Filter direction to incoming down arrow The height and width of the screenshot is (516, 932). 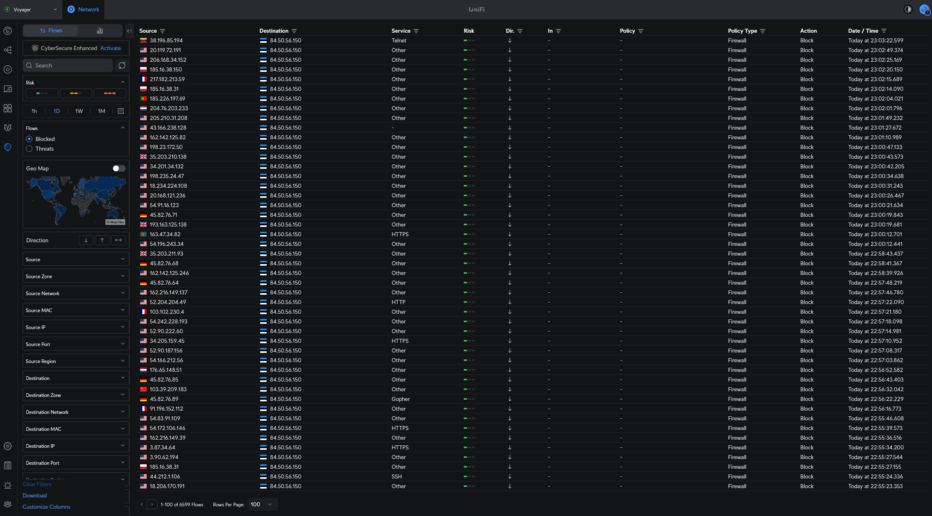click(x=86, y=240)
